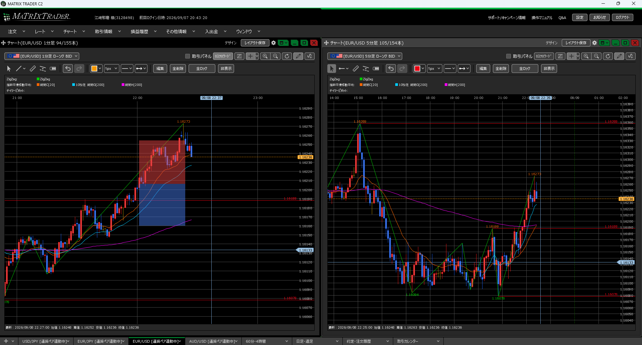The image size is (642, 345).
Task: Zoom out on the 5分足 chart
Action: click(597, 56)
